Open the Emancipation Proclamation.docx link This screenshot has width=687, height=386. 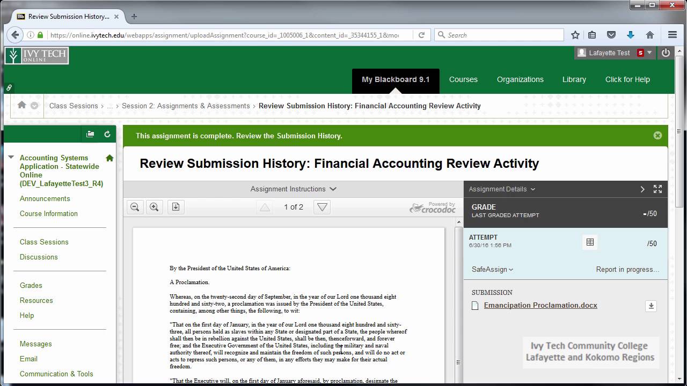click(540, 305)
